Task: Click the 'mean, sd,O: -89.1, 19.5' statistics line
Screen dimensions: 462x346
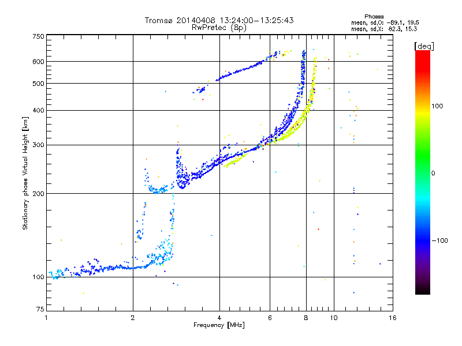Action: 385,22
